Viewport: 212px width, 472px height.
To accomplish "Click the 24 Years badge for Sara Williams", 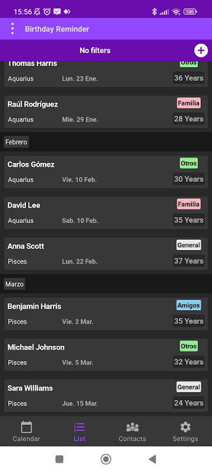I will (x=188, y=403).
